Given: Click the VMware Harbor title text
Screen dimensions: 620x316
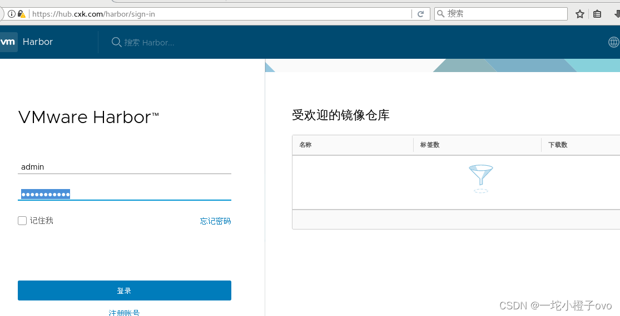Looking at the screenshot, I should 88,118.
